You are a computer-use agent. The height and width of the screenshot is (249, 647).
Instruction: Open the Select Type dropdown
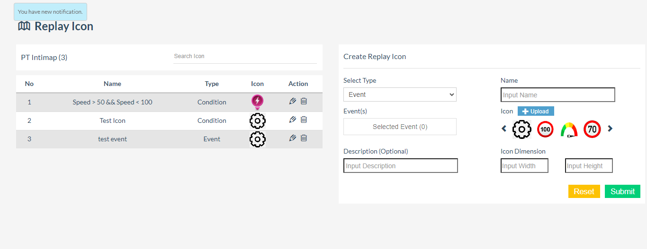[400, 94]
